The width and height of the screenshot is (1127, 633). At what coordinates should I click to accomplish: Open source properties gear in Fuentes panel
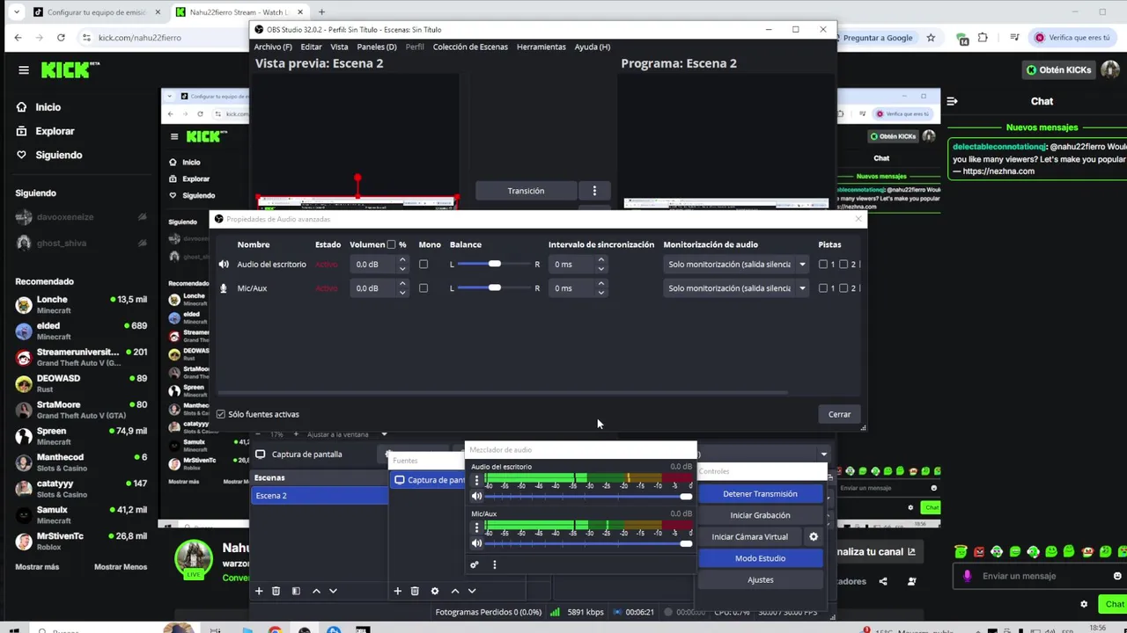[x=435, y=591]
